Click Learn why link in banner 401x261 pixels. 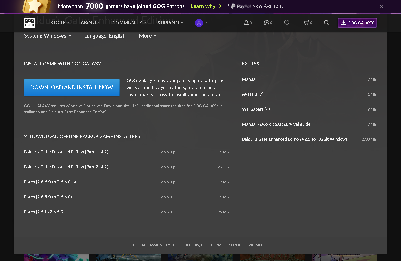[x=206, y=6]
